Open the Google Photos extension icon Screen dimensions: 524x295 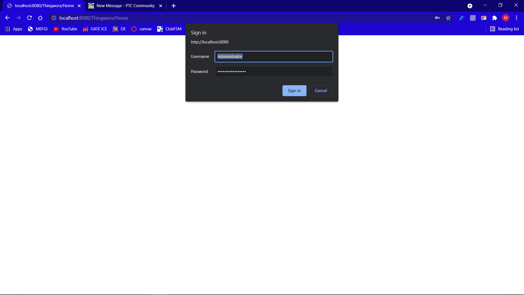click(484, 18)
